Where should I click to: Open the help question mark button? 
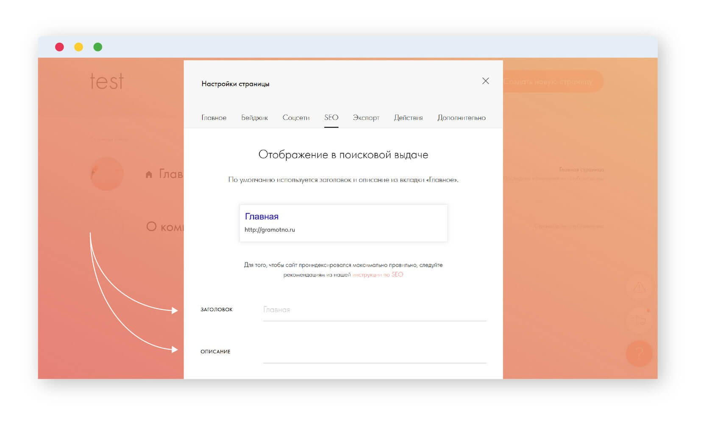tap(639, 353)
